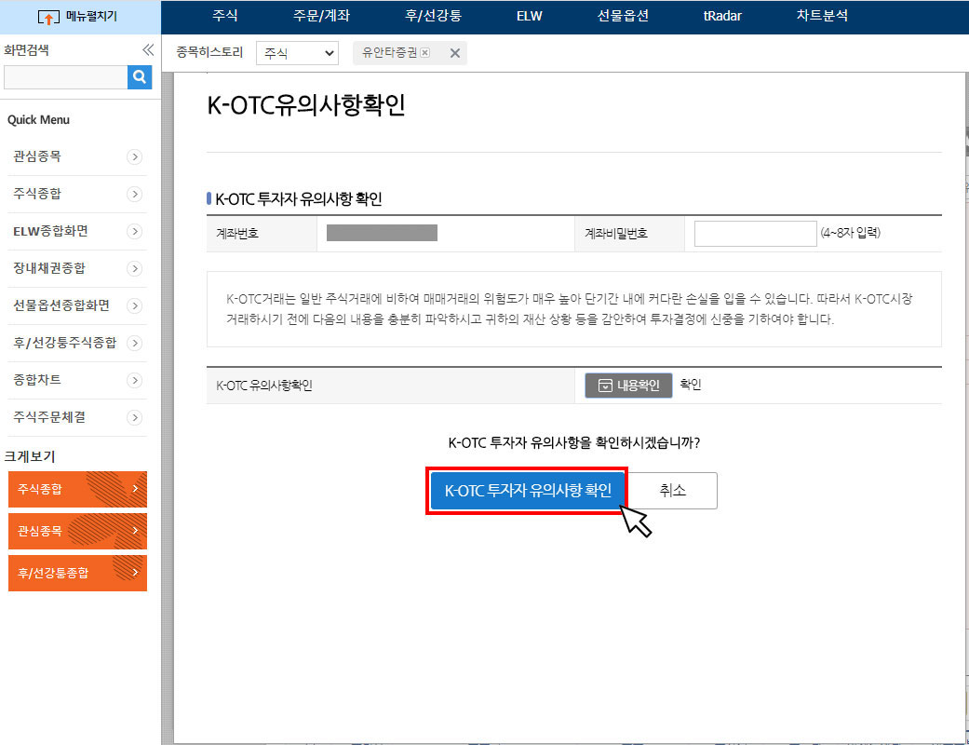Expand the 관심종목 quick menu item
The height and width of the screenshot is (745, 969).
[x=76, y=156]
